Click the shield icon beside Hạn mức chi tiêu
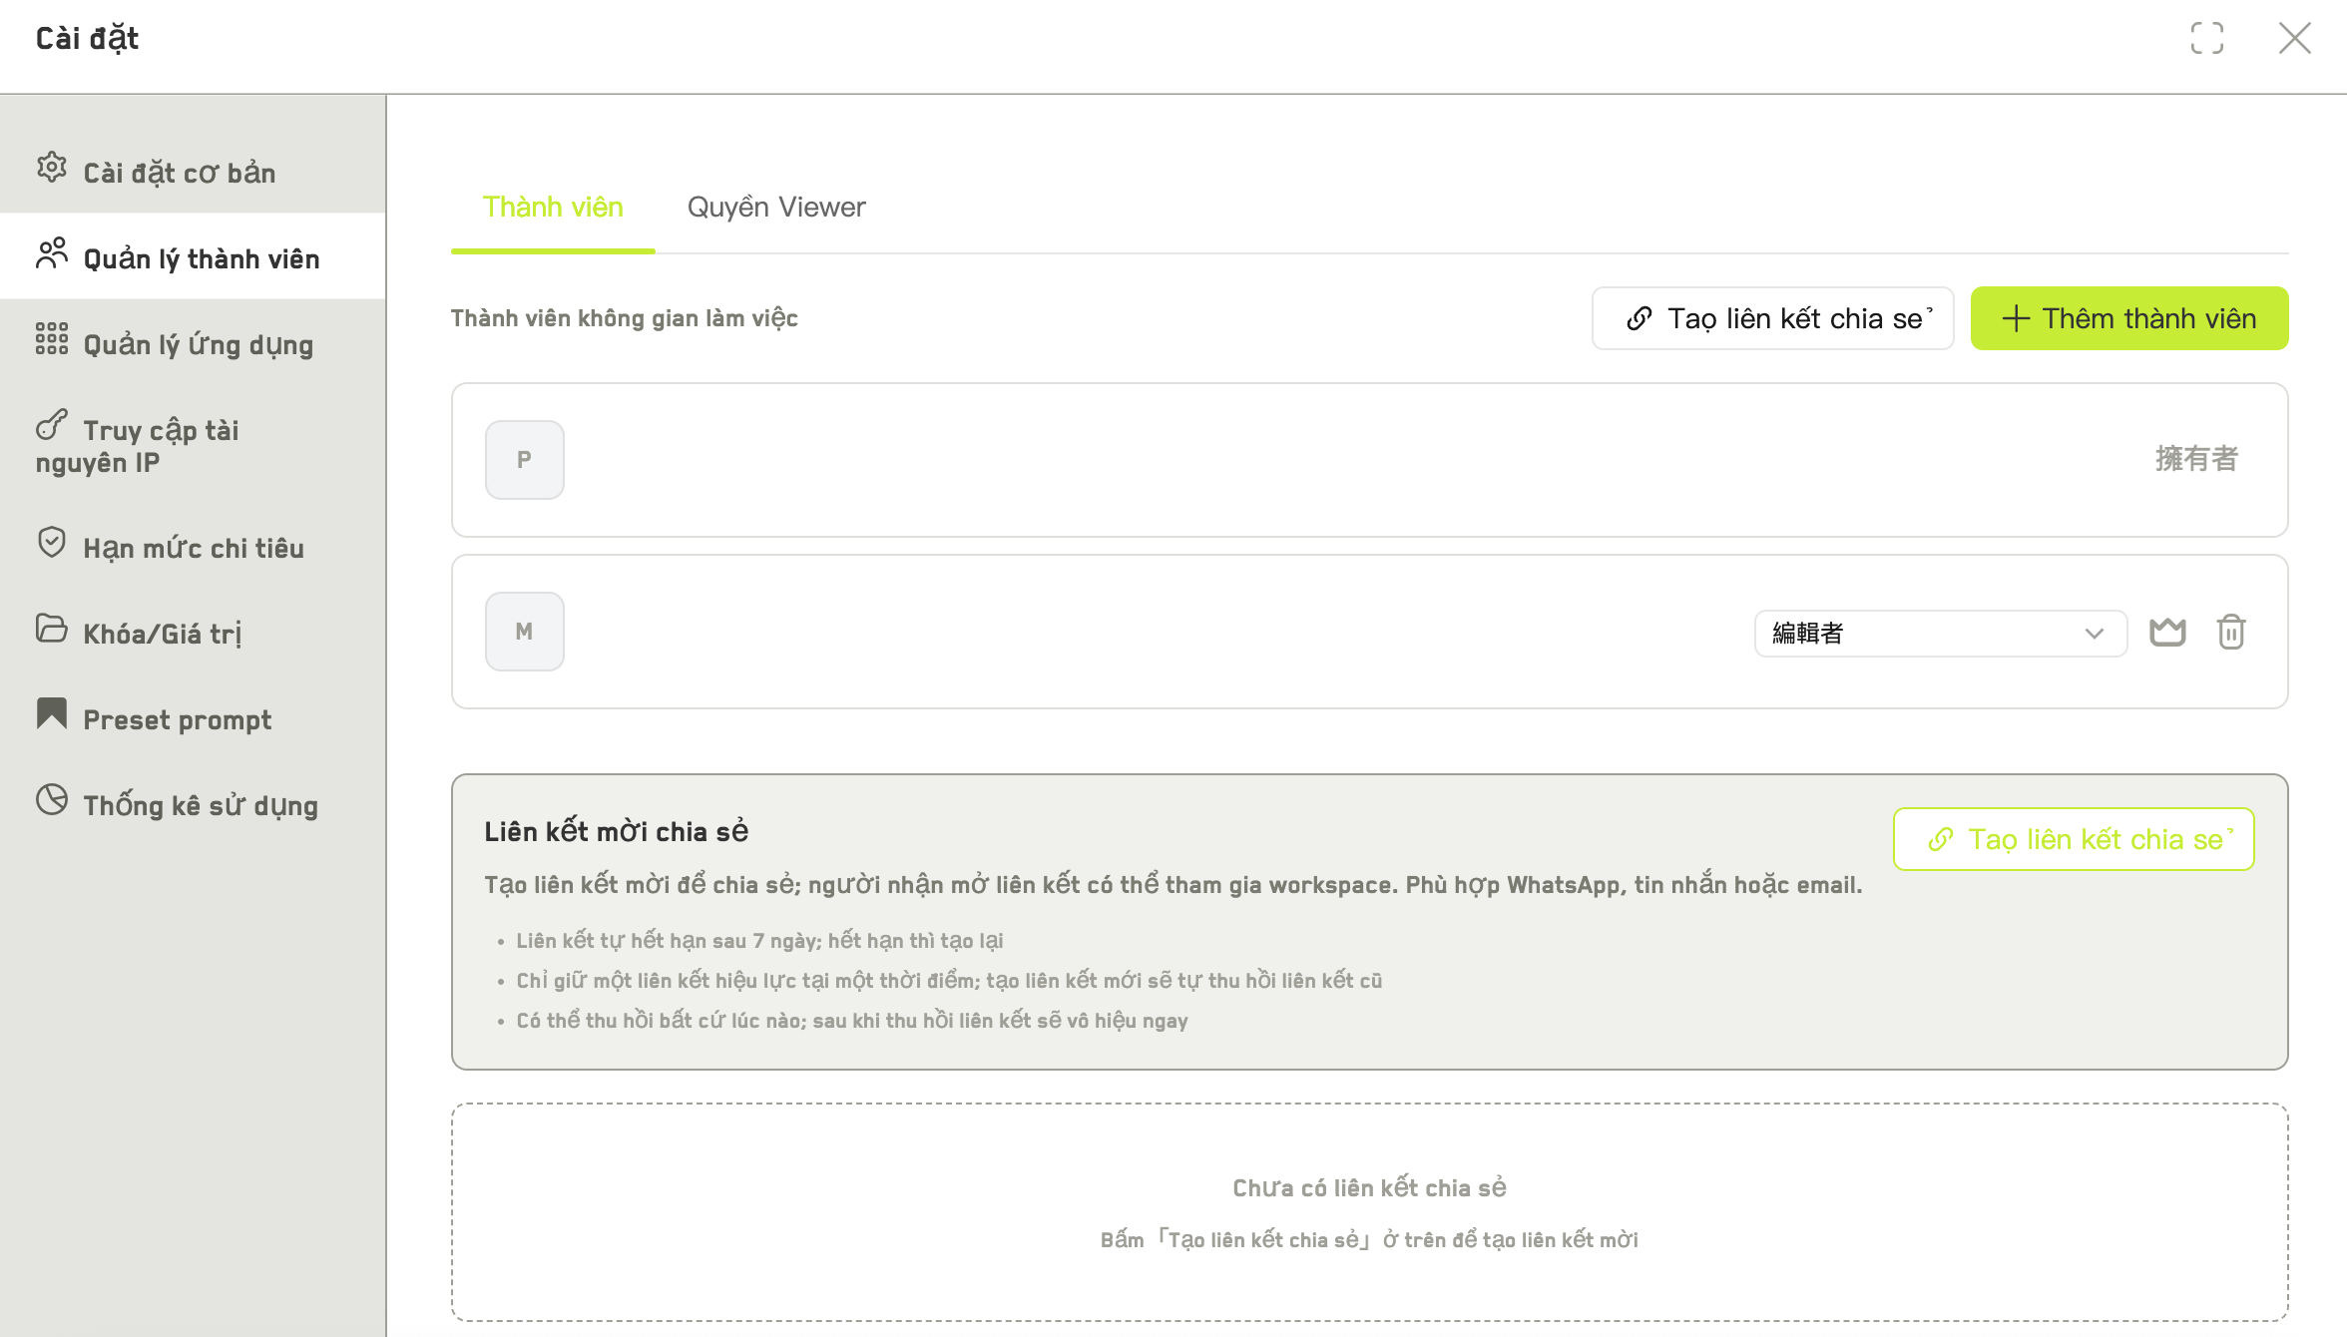The height and width of the screenshot is (1337, 2347). (52, 543)
